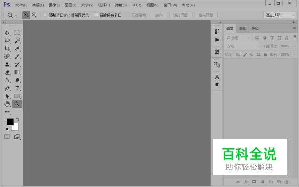The height and width of the screenshot is (187, 299).
Task: Click the 100% zoom button
Action: pyautogui.click(x=158, y=15)
